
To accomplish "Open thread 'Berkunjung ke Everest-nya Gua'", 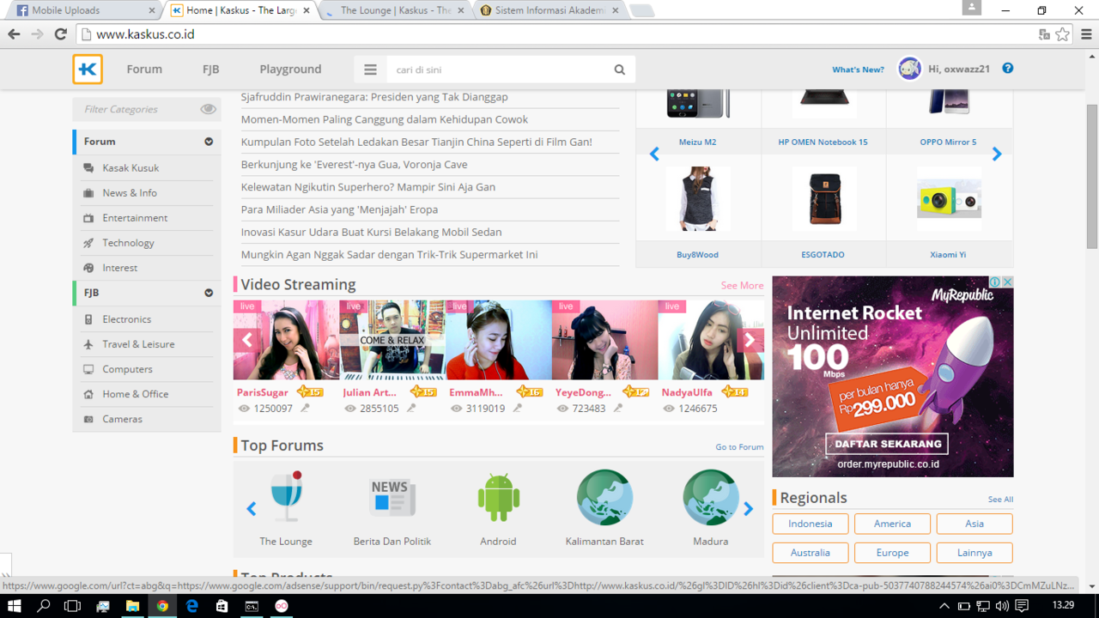I will tap(354, 164).
